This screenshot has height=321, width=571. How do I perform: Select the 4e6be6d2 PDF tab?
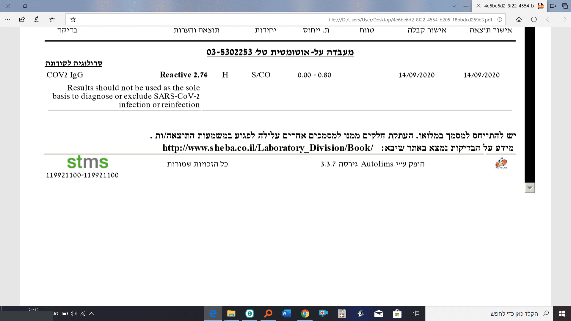click(x=509, y=6)
